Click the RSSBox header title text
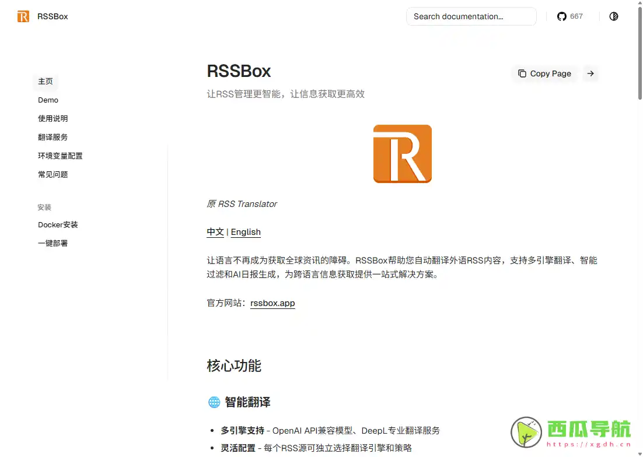 [53, 16]
